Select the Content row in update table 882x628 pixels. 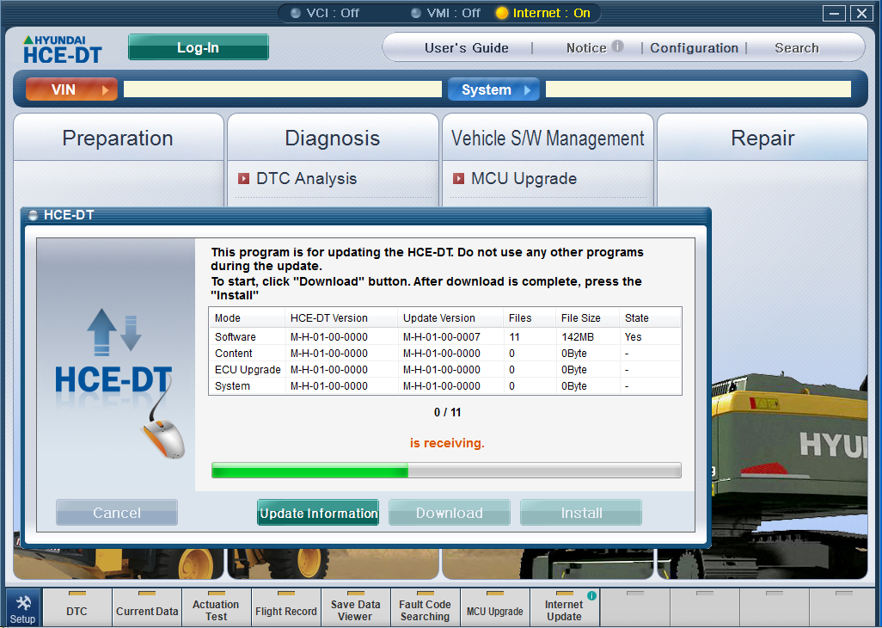(445, 354)
